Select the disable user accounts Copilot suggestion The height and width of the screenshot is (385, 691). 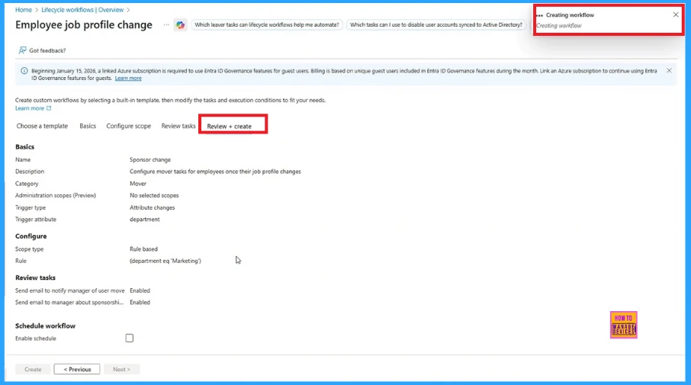pos(435,24)
